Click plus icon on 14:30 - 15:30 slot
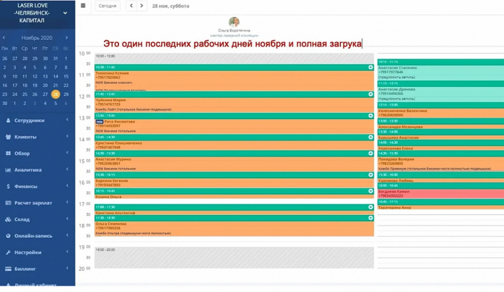This screenshot has width=504, height=292. [x=371, y=153]
